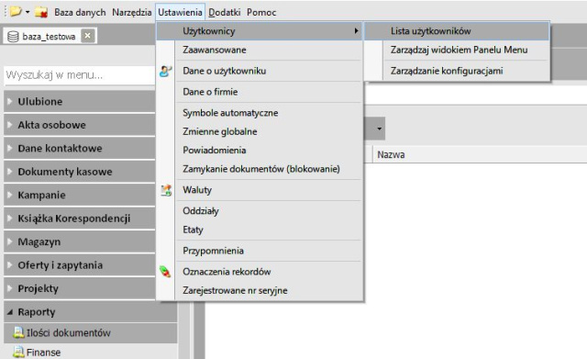587x359 pixels.
Task: Choose Zarządzanie konfiguracjami from submenu
Action: pos(457,71)
